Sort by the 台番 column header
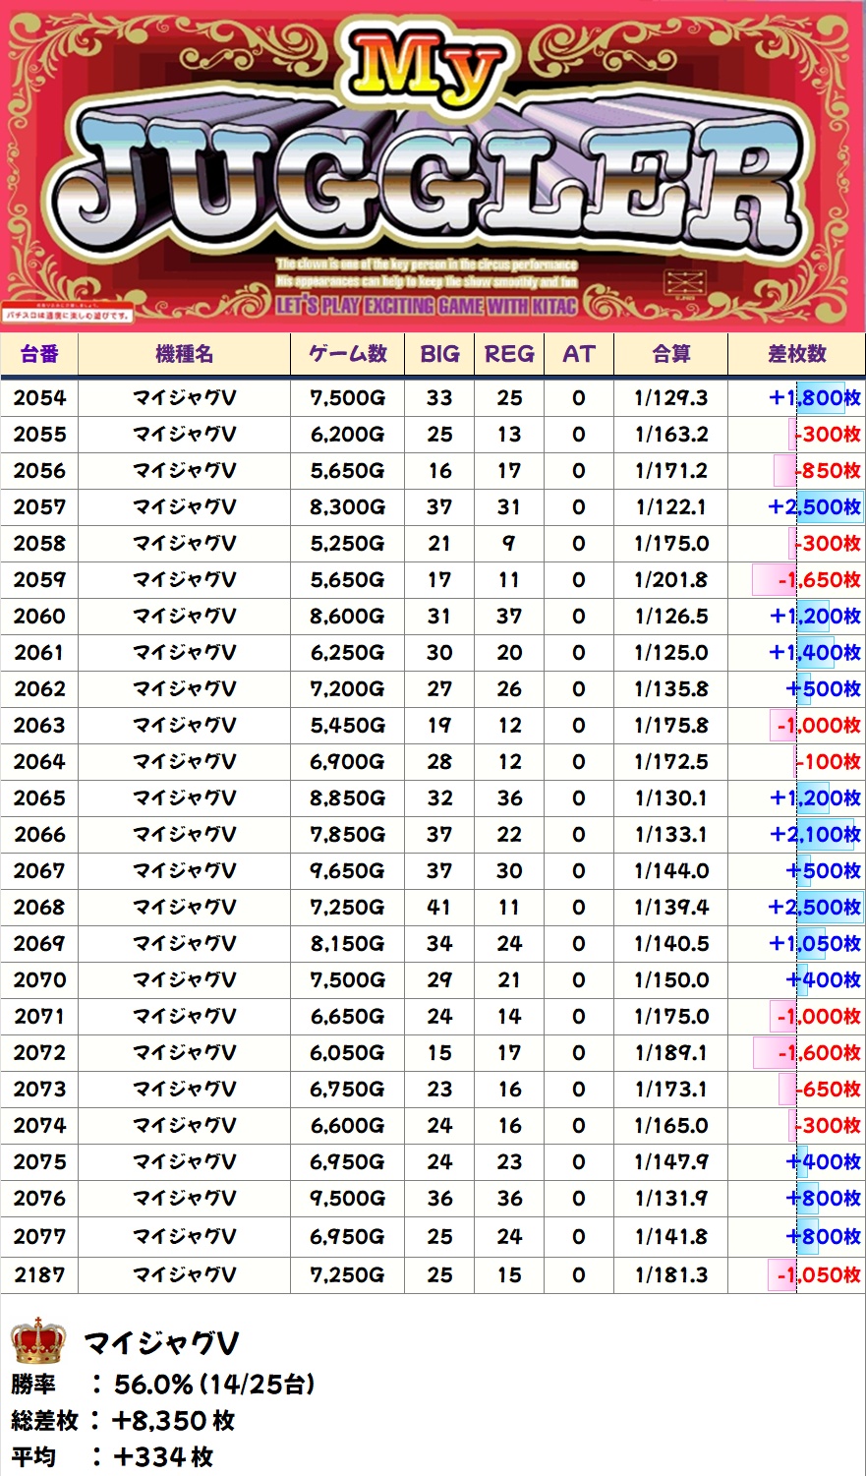Viewport: 866px width, 1476px height. point(39,354)
